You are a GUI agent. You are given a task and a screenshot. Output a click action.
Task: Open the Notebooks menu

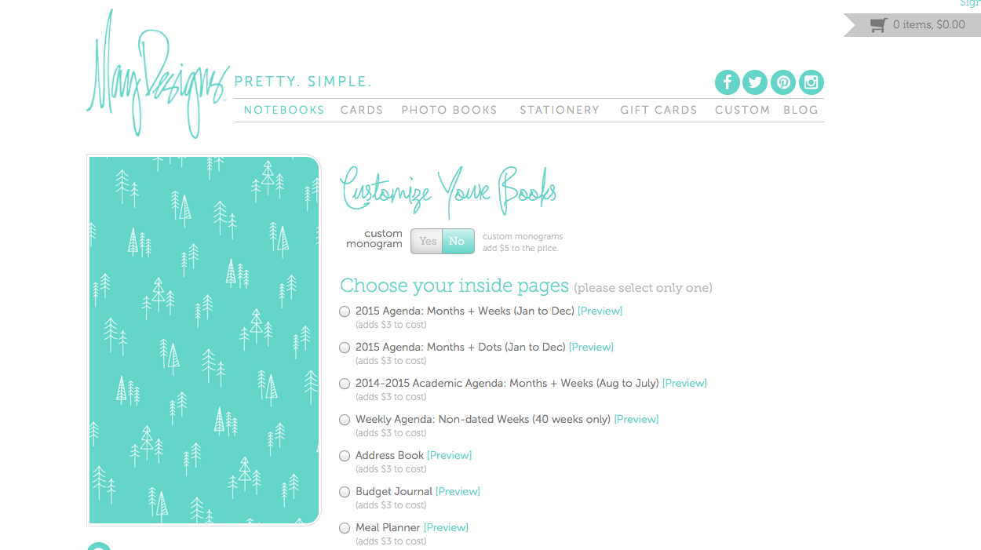tap(284, 111)
